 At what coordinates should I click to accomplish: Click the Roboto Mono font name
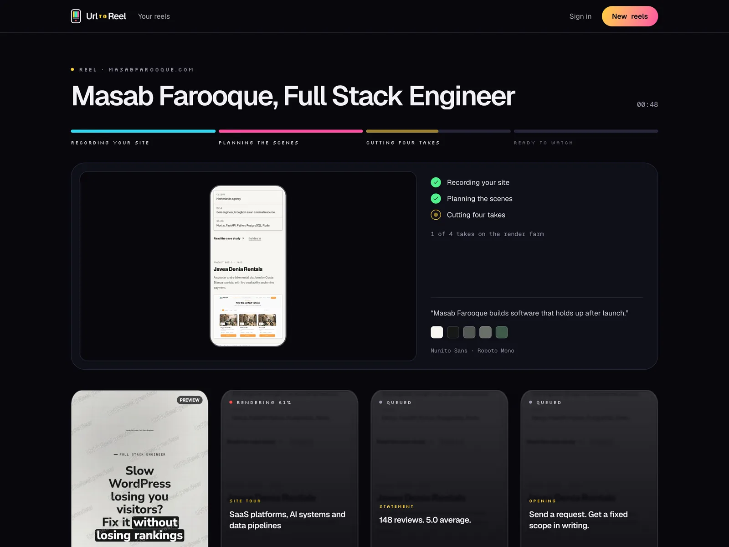496,351
